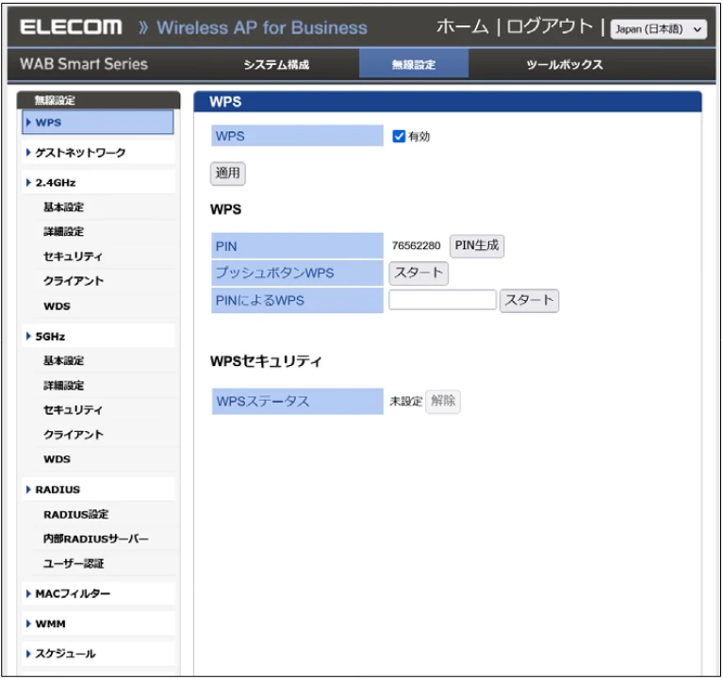Open 2.4GHz 基本設定

64,207
